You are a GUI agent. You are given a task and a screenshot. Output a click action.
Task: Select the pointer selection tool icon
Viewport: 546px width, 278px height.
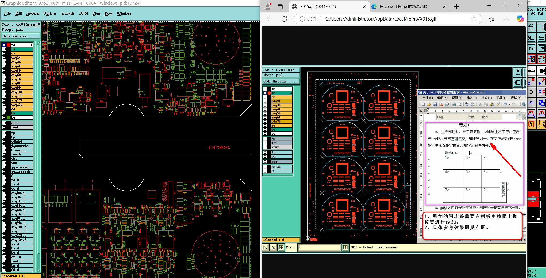tap(531, 124)
